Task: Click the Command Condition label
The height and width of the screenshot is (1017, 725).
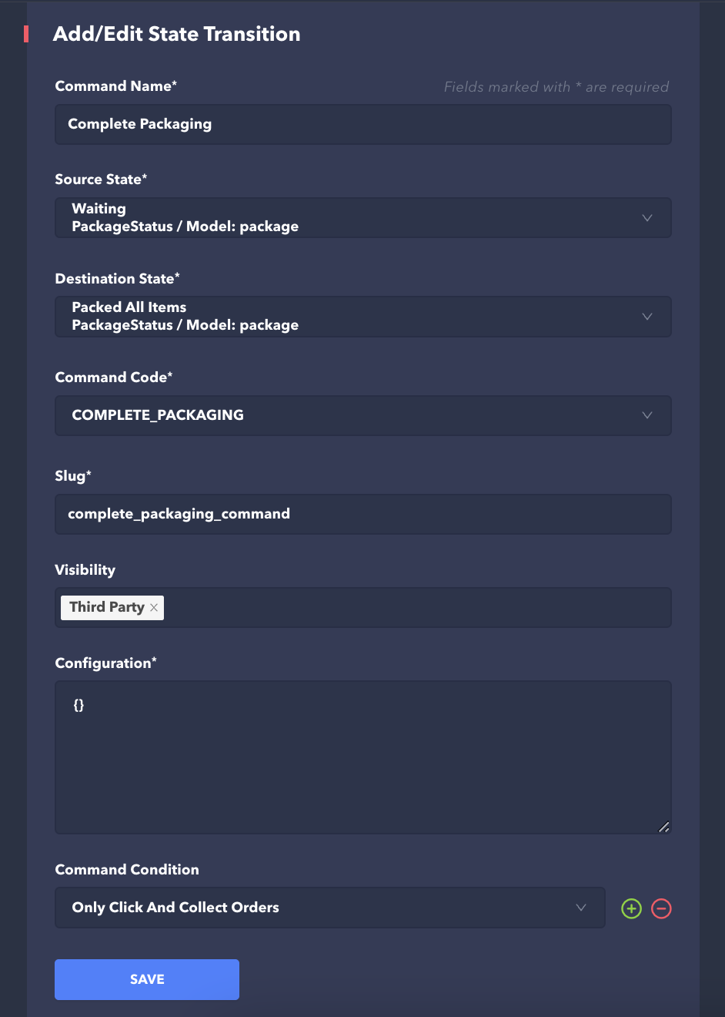Action: [x=127, y=870]
